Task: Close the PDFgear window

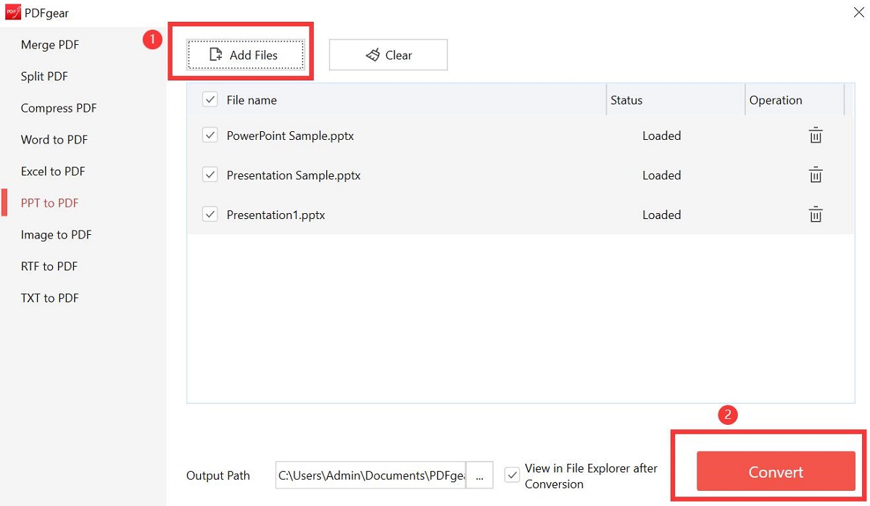Action: (x=859, y=12)
